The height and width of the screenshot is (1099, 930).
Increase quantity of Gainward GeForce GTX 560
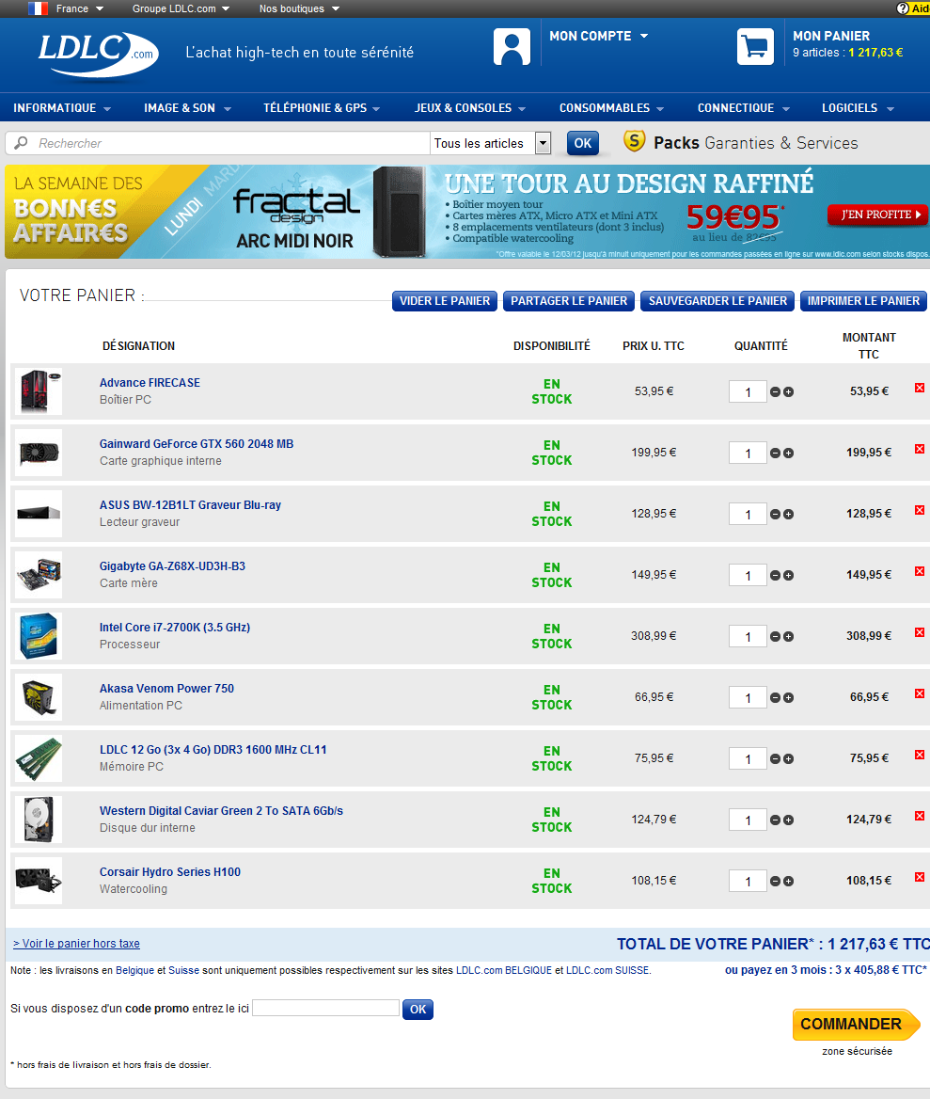click(x=788, y=454)
